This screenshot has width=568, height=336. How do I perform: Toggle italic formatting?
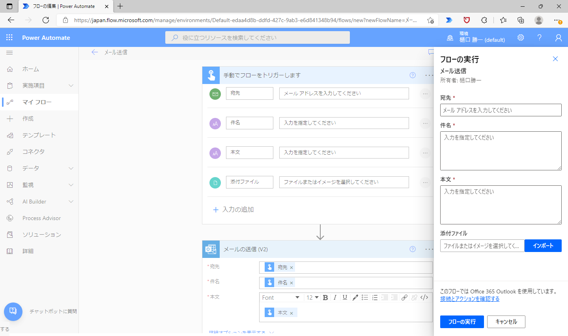tap(335, 298)
